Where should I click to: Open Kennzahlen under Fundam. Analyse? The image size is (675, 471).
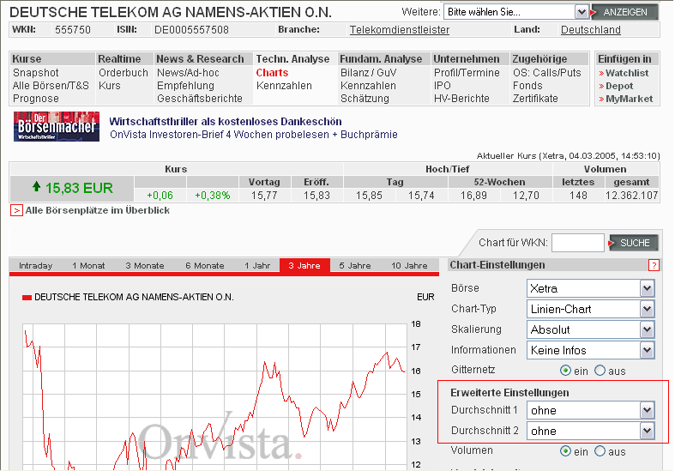[x=368, y=86]
